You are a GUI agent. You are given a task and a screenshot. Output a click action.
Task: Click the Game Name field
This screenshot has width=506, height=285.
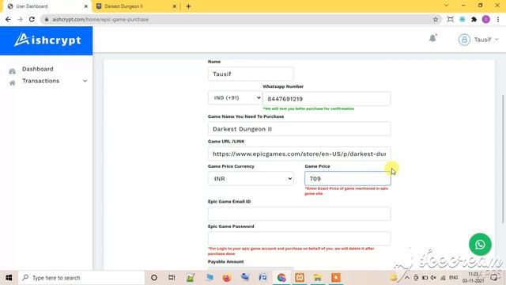pos(299,128)
